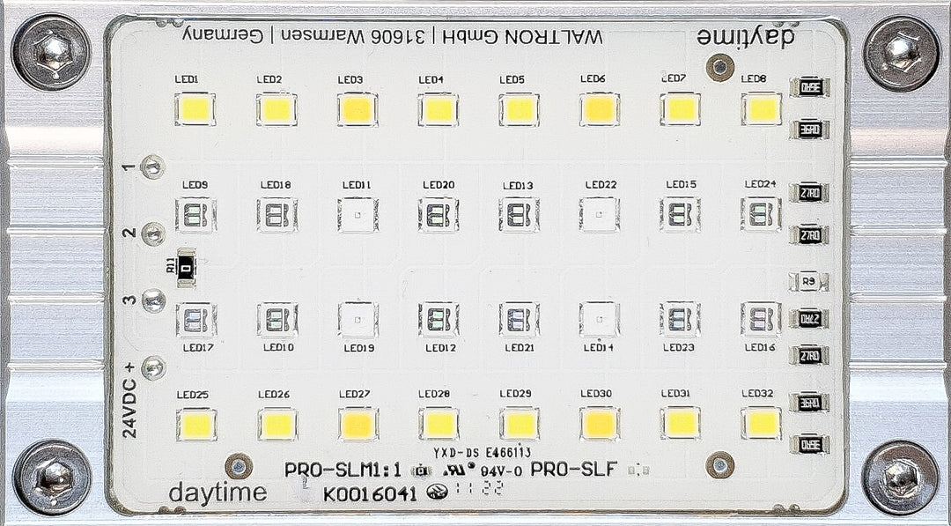Click the PRO-SLM1:1 marking
The width and height of the screenshot is (951, 526).
(343, 470)
